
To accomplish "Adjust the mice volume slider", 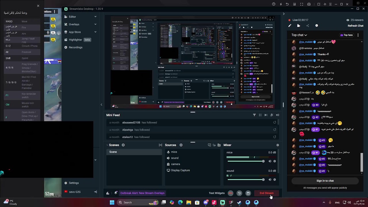I will pos(246,161).
